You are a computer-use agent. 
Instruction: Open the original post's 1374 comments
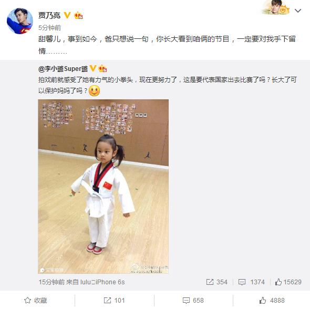[x=251, y=282]
